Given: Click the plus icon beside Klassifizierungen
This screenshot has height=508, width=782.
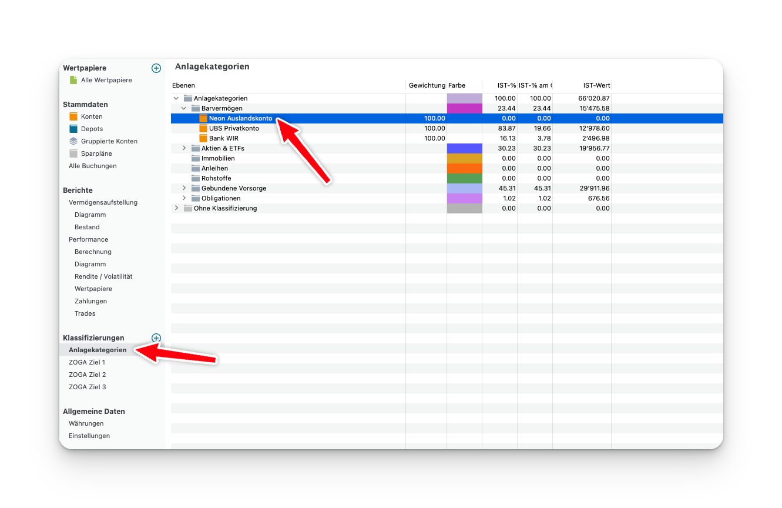Looking at the screenshot, I should click(x=156, y=338).
